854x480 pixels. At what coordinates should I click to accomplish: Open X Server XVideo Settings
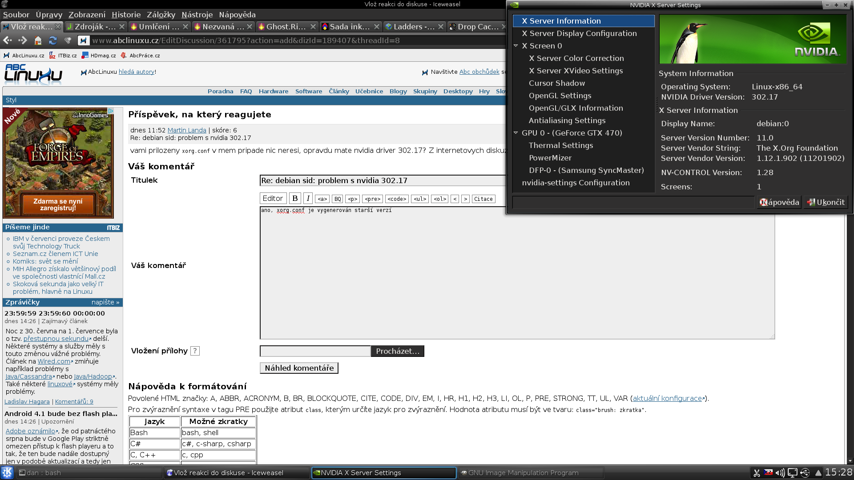coord(576,71)
